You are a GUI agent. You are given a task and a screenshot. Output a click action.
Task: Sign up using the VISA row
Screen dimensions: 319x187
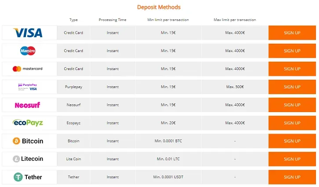coord(292,33)
